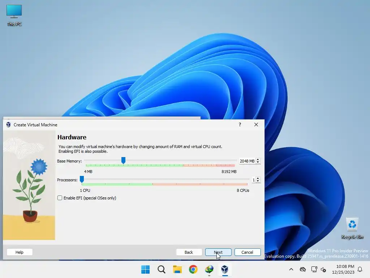Increase Base Memory with up arrow
The image size is (370, 278).
pyautogui.click(x=258, y=160)
